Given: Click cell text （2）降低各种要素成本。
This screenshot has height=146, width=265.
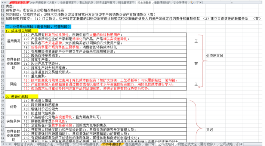Looking at the screenshot, I should 41,56.
